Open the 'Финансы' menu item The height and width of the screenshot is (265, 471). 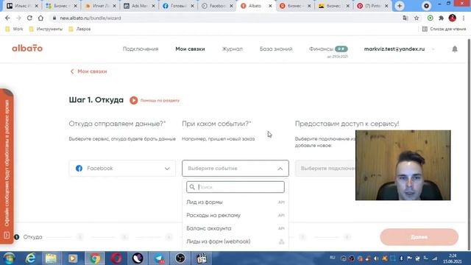pos(321,49)
